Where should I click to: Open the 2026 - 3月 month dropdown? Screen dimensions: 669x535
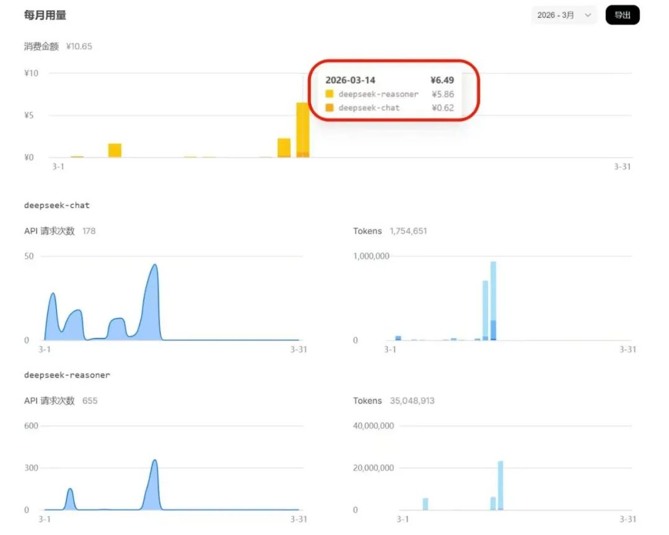564,15
